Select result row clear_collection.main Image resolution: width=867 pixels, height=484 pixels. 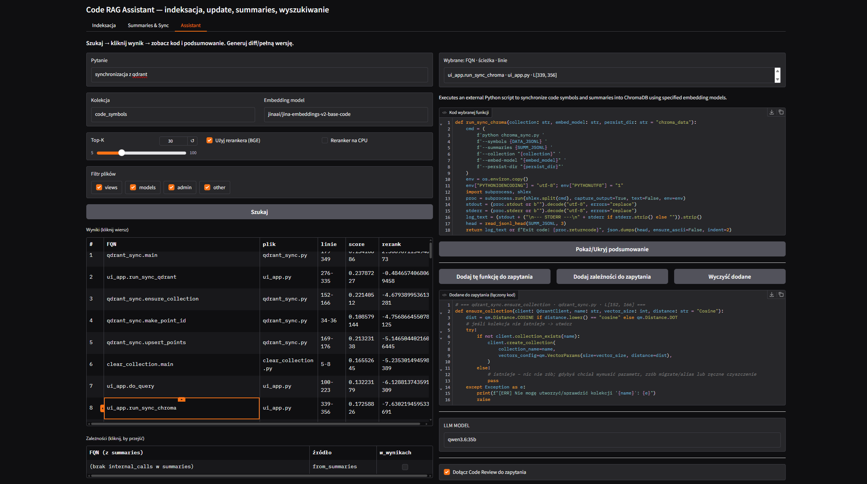pos(257,364)
